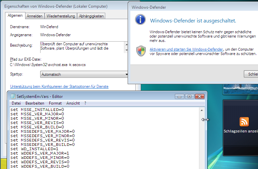Open the Unterstützung beim Konfigurieren der Startoptionen link
Screen dimensions: 258x169
[x=59, y=87]
